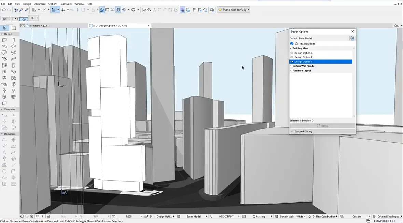
Task: Click the Grid snap toolbar icon
Action: (x=63, y=10)
